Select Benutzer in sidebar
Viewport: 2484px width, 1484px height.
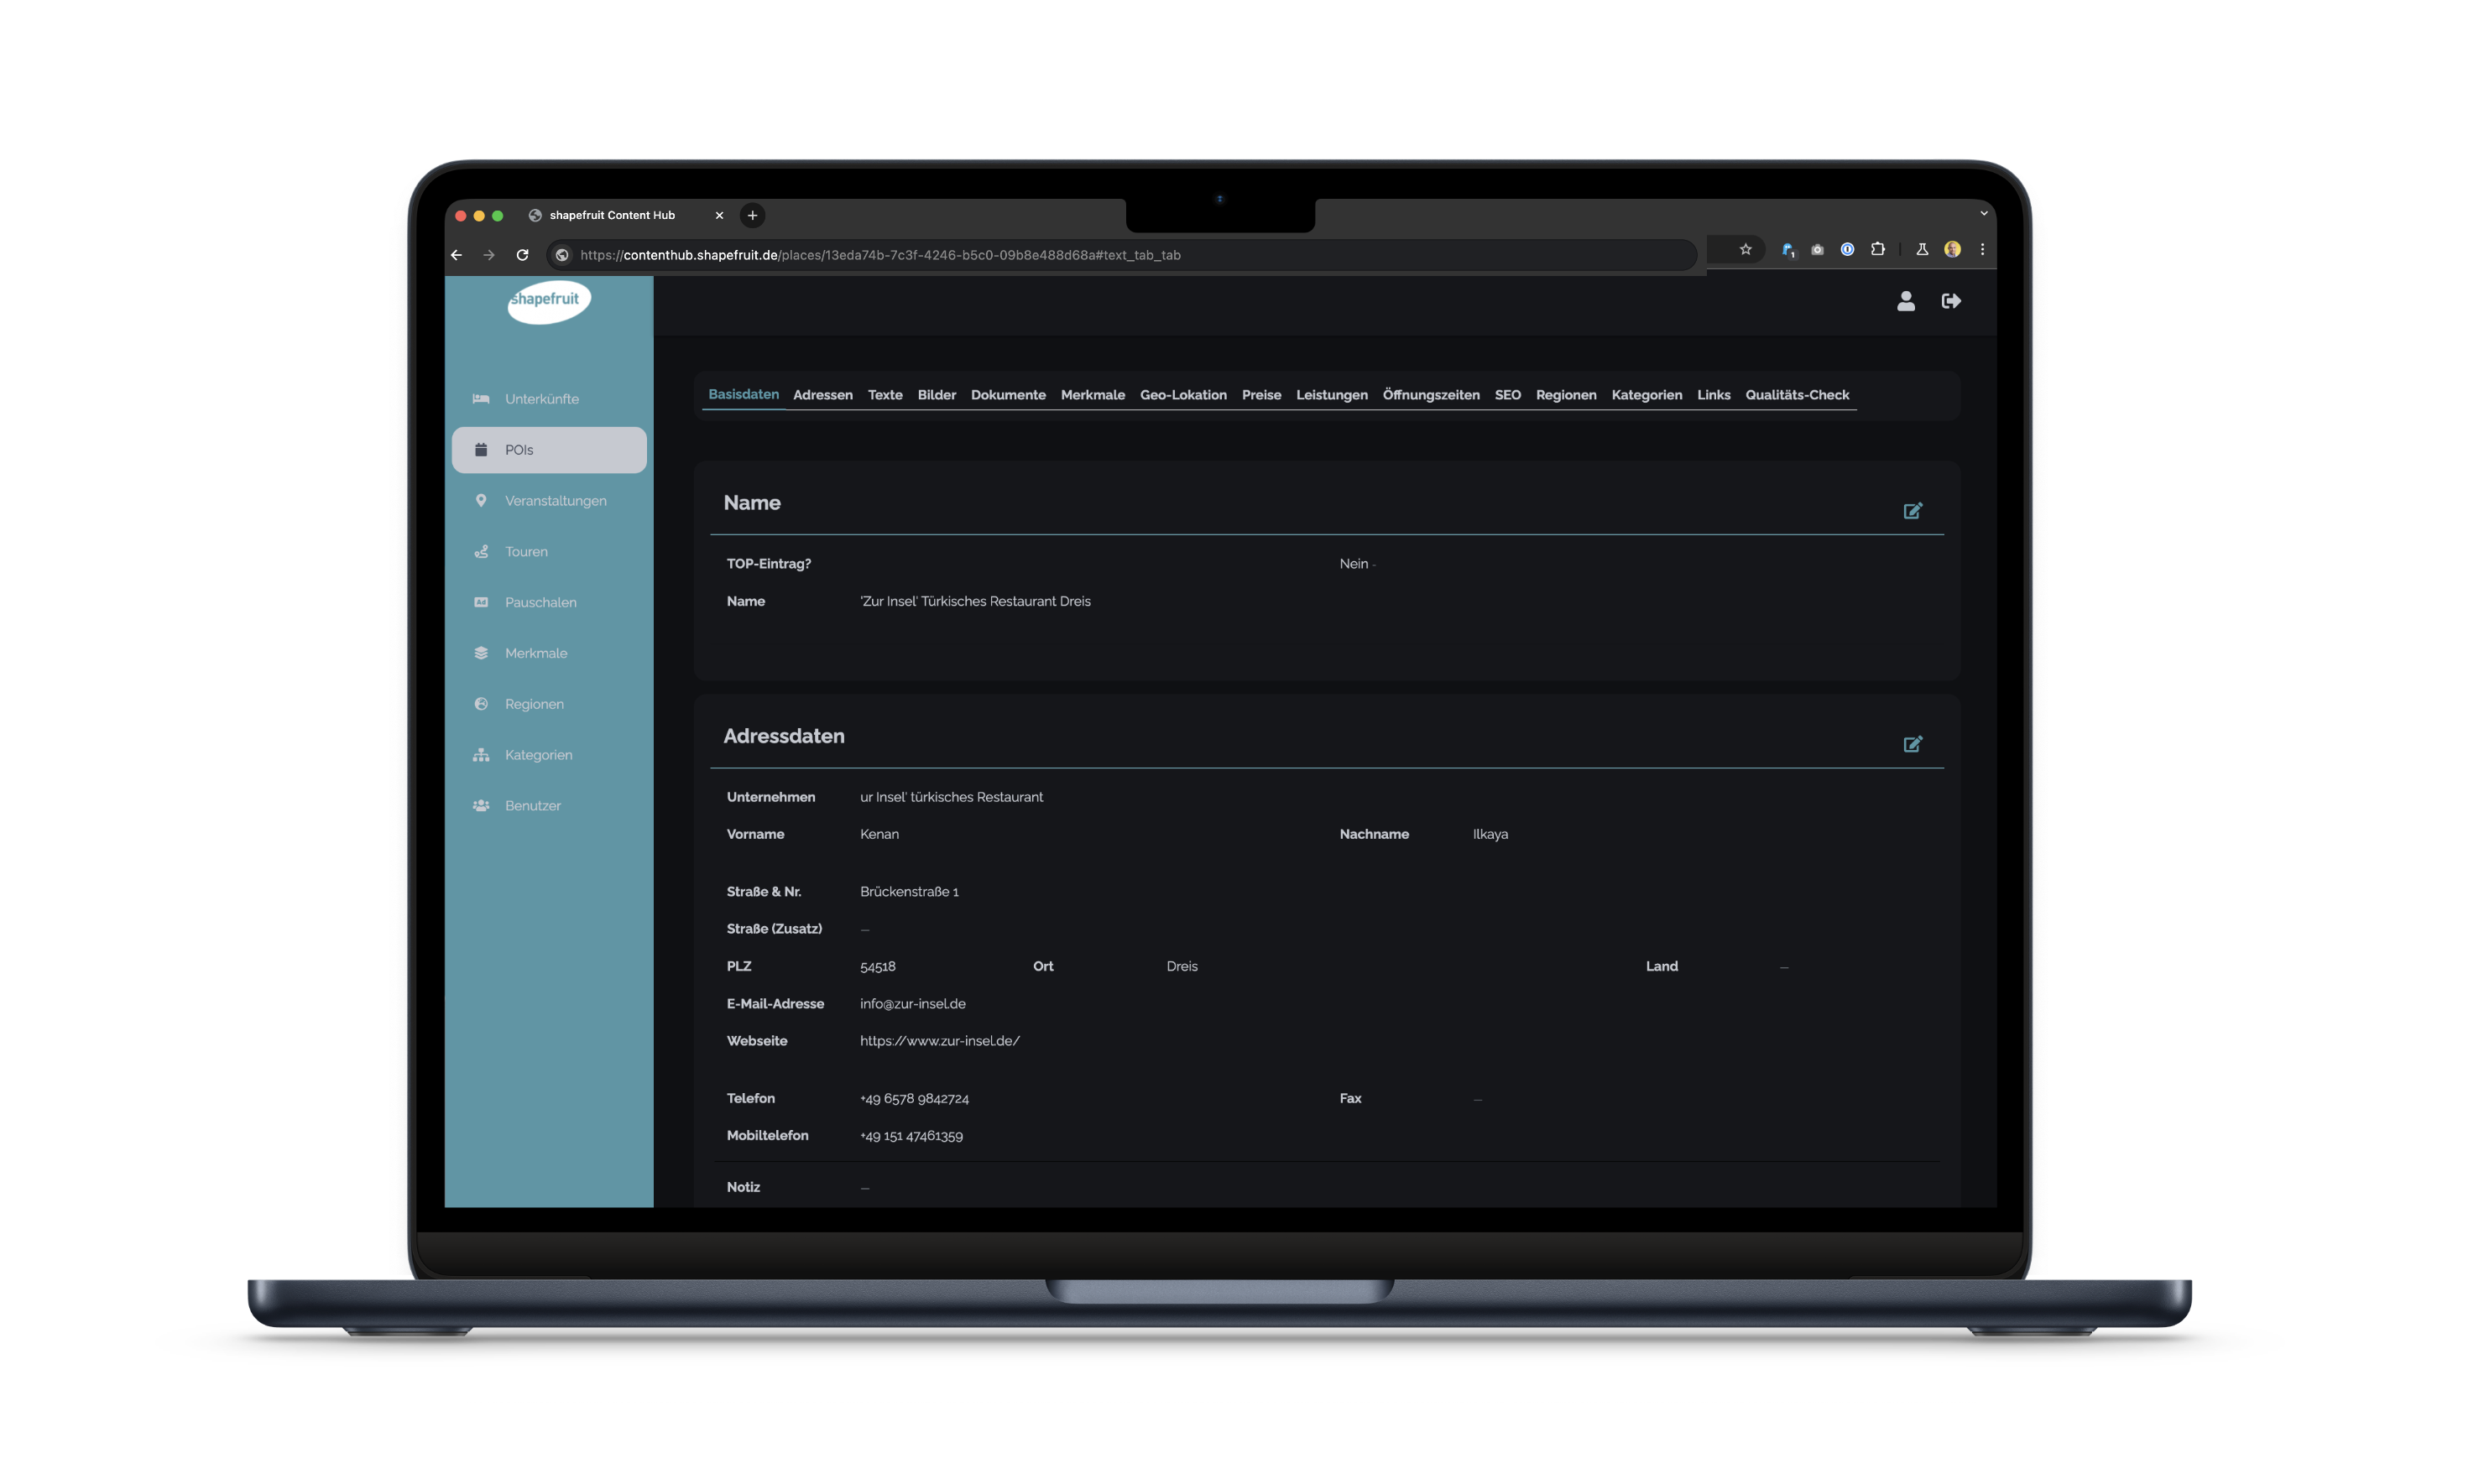click(x=531, y=806)
